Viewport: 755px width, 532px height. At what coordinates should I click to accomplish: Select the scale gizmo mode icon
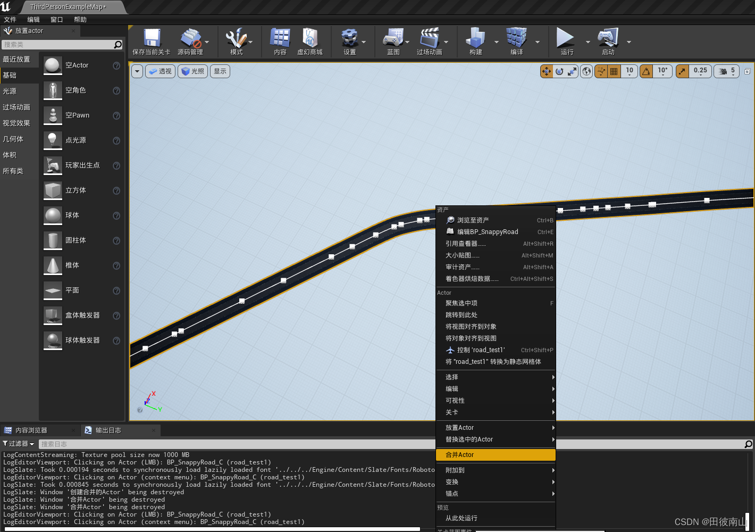pyautogui.click(x=572, y=71)
